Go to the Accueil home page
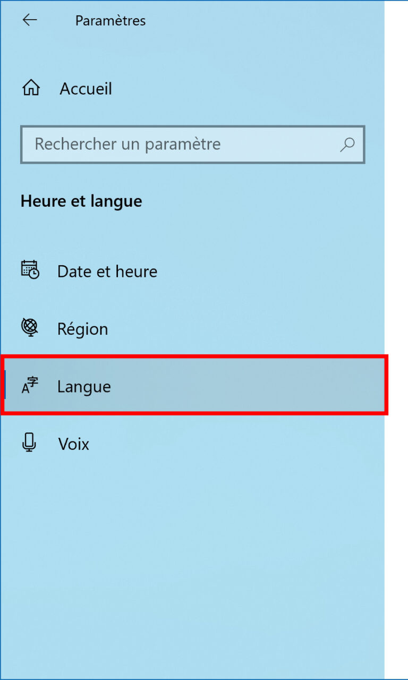The width and height of the screenshot is (408, 680). click(86, 88)
